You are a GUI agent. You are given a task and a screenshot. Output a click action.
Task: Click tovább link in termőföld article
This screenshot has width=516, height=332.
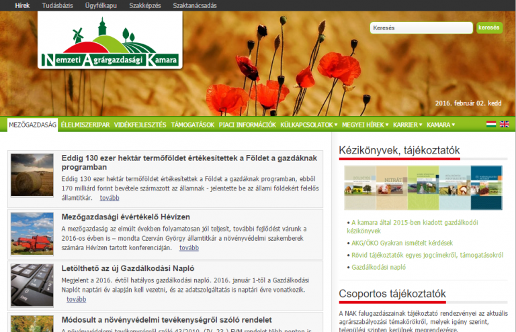[x=110, y=198]
